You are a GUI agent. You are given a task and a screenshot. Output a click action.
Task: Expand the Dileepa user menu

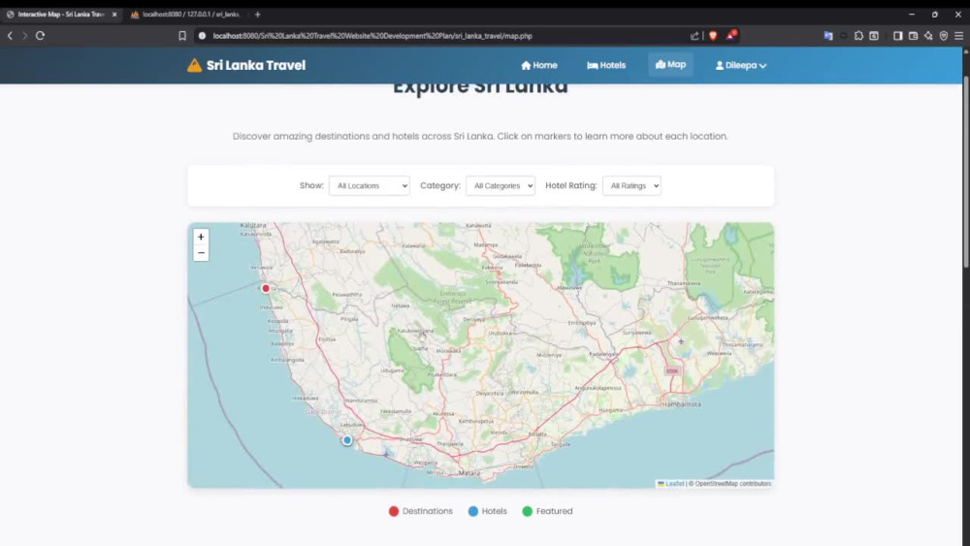tap(741, 65)
